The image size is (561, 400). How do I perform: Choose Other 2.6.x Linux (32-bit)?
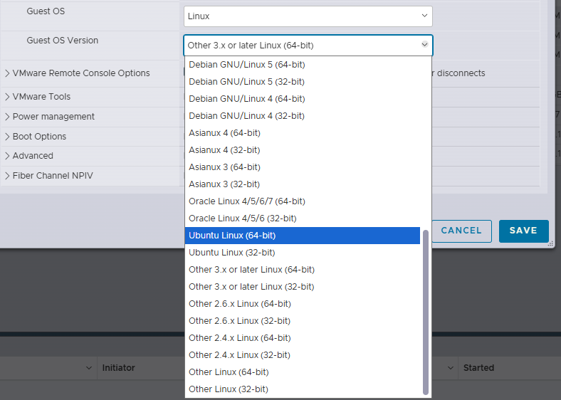303,321
